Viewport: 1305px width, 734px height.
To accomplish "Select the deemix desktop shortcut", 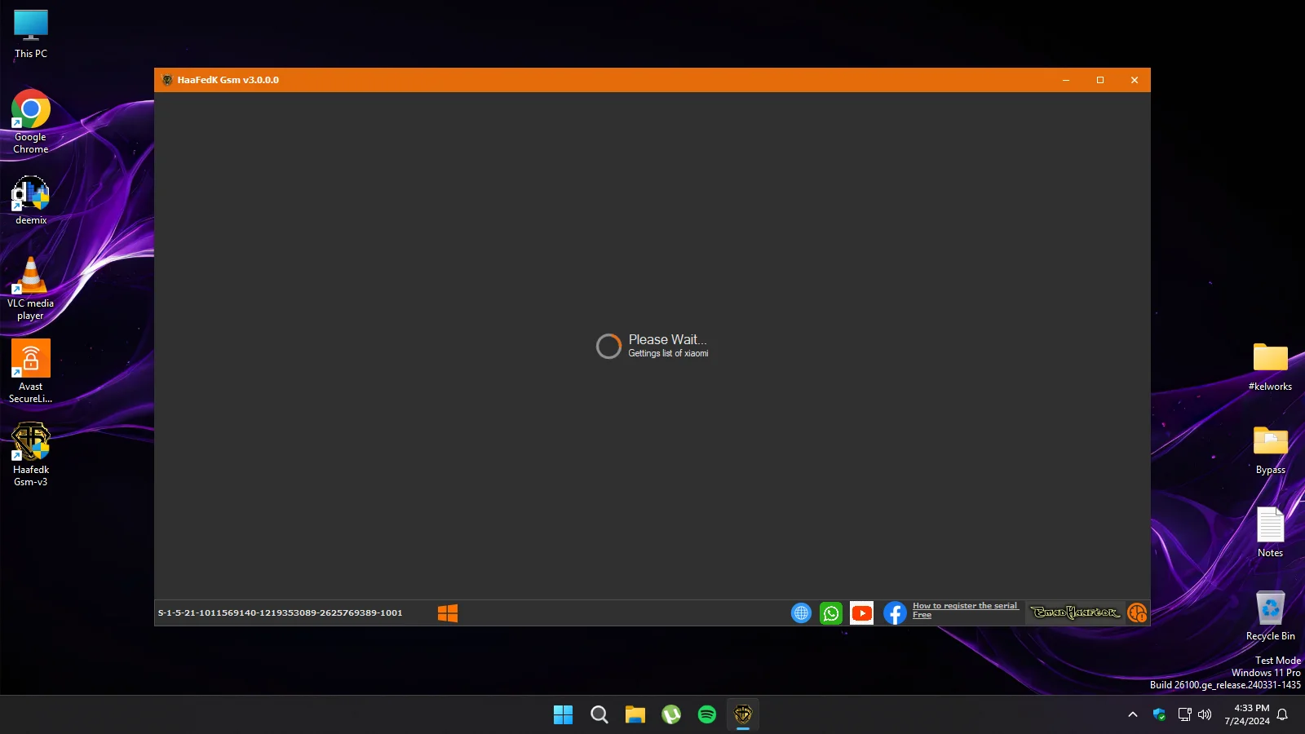I will click(x=31, y=201).
